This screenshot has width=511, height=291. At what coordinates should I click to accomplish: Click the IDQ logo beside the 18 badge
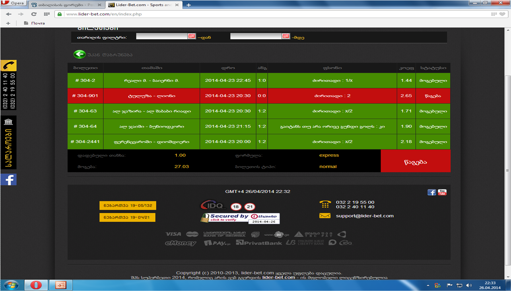coord(213,206)
